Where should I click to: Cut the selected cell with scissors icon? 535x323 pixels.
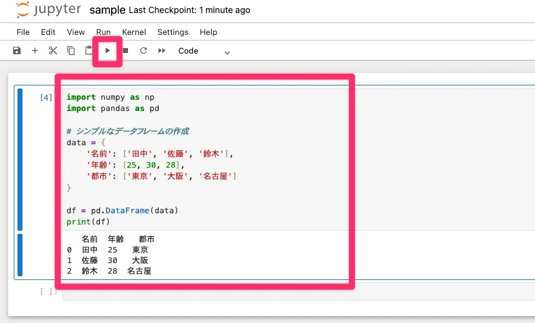pyautogui.click(x=53, y=51)
